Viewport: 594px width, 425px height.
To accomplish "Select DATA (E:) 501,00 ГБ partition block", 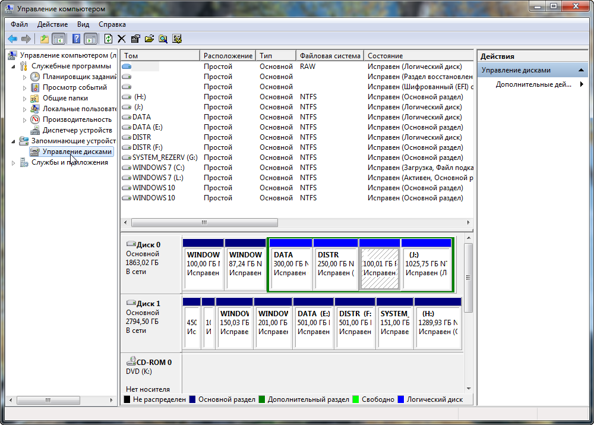I will coord(313,323).
